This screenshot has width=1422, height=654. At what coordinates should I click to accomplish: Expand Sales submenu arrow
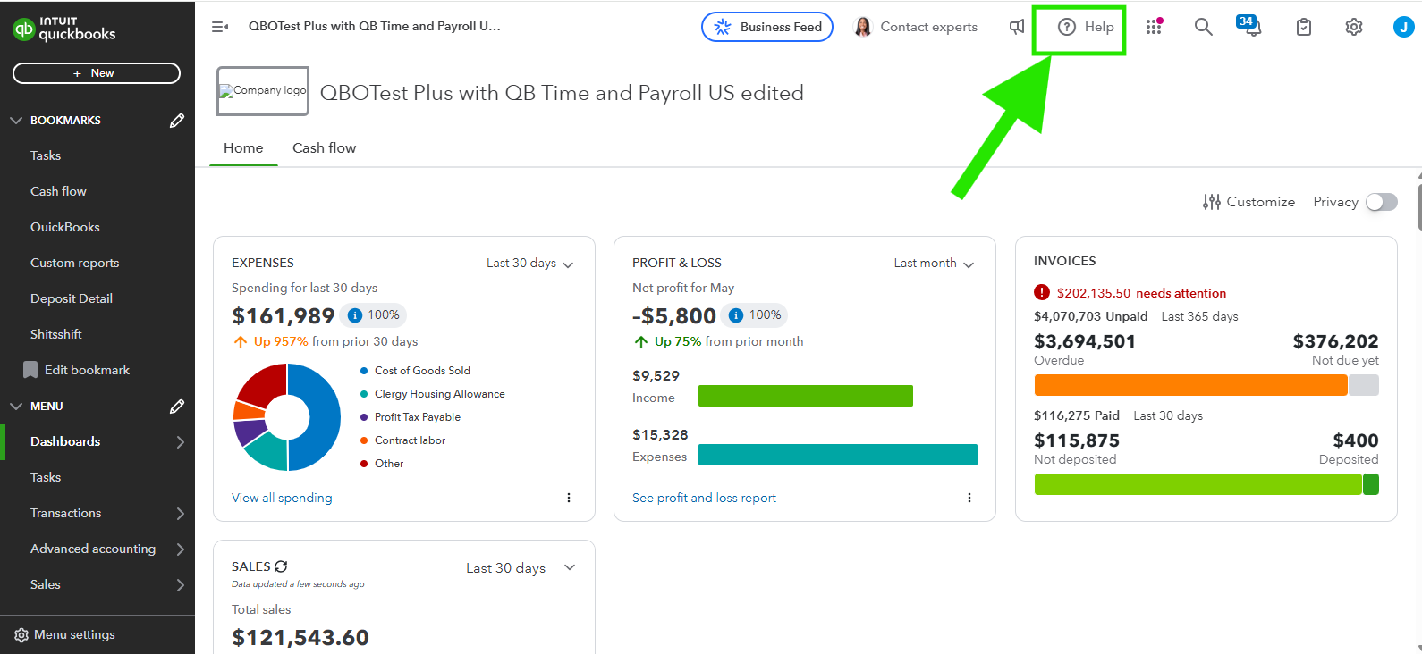[181, 585]
